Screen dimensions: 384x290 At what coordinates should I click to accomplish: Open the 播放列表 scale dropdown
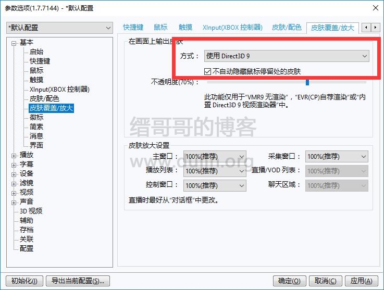(215, 171)
